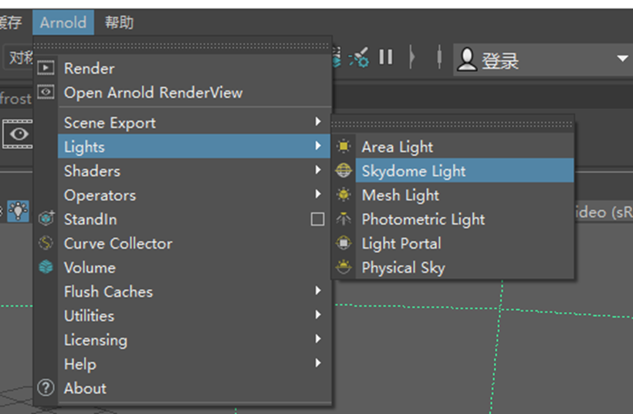Open the Operators submenu

click(x=195, y=195)
